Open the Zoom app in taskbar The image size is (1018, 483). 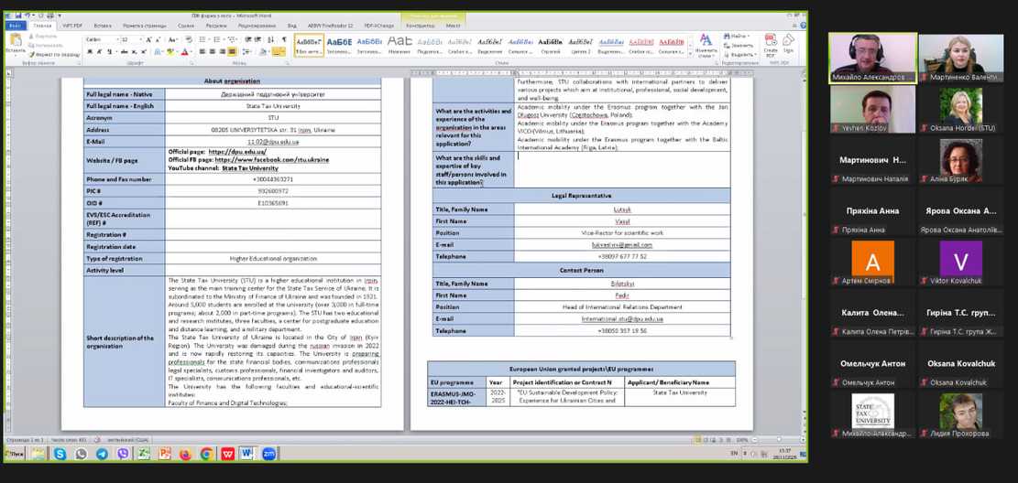click(x=269, y=454)
